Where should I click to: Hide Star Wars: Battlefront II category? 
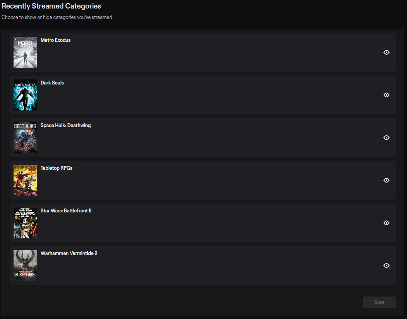[x=386, y=222]
